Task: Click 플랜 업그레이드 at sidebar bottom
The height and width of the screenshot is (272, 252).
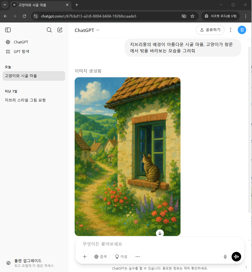Action: (34, 263)
